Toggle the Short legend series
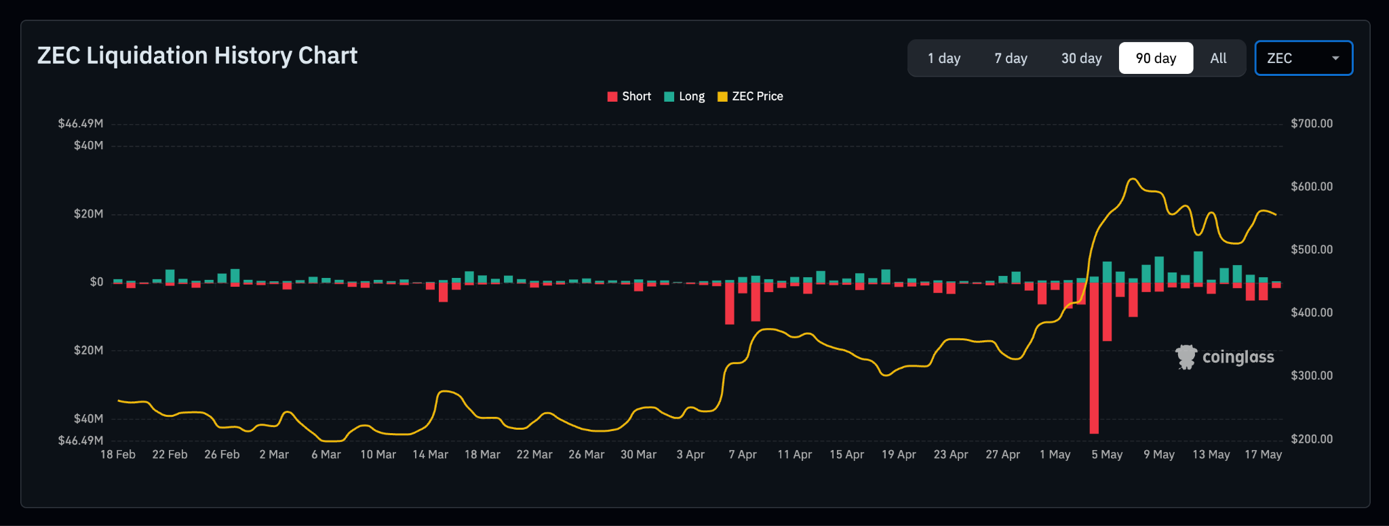Screen dimensions: 1389x526 pyautogui.click(x=629, y=96)
